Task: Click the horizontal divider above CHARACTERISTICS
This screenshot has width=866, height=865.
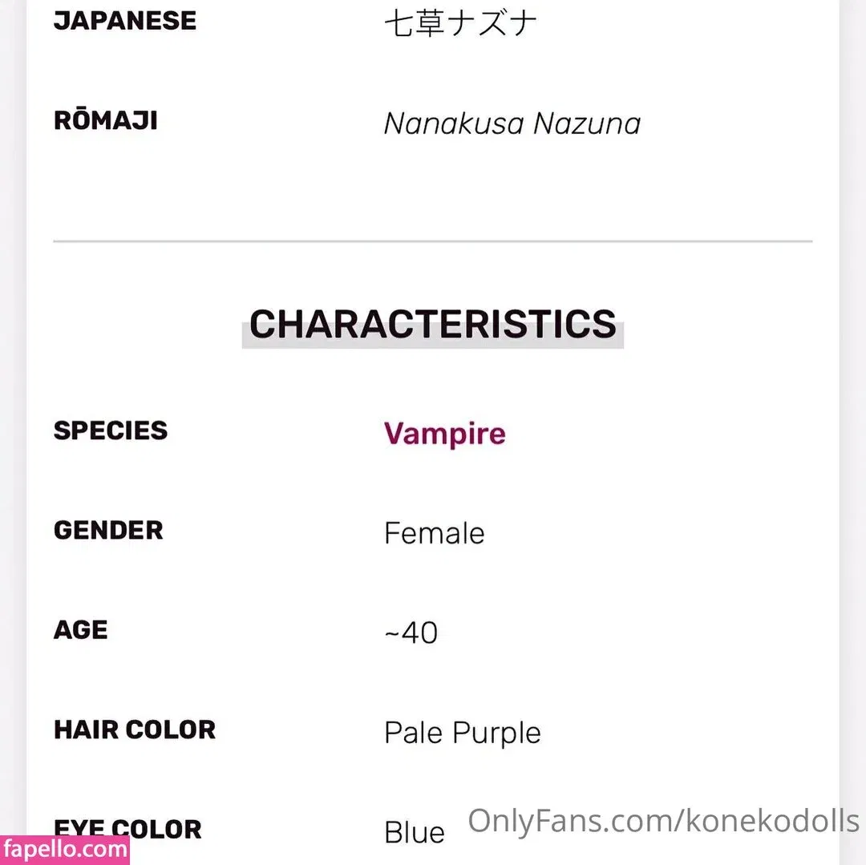Action: click(x=432, y=241)
